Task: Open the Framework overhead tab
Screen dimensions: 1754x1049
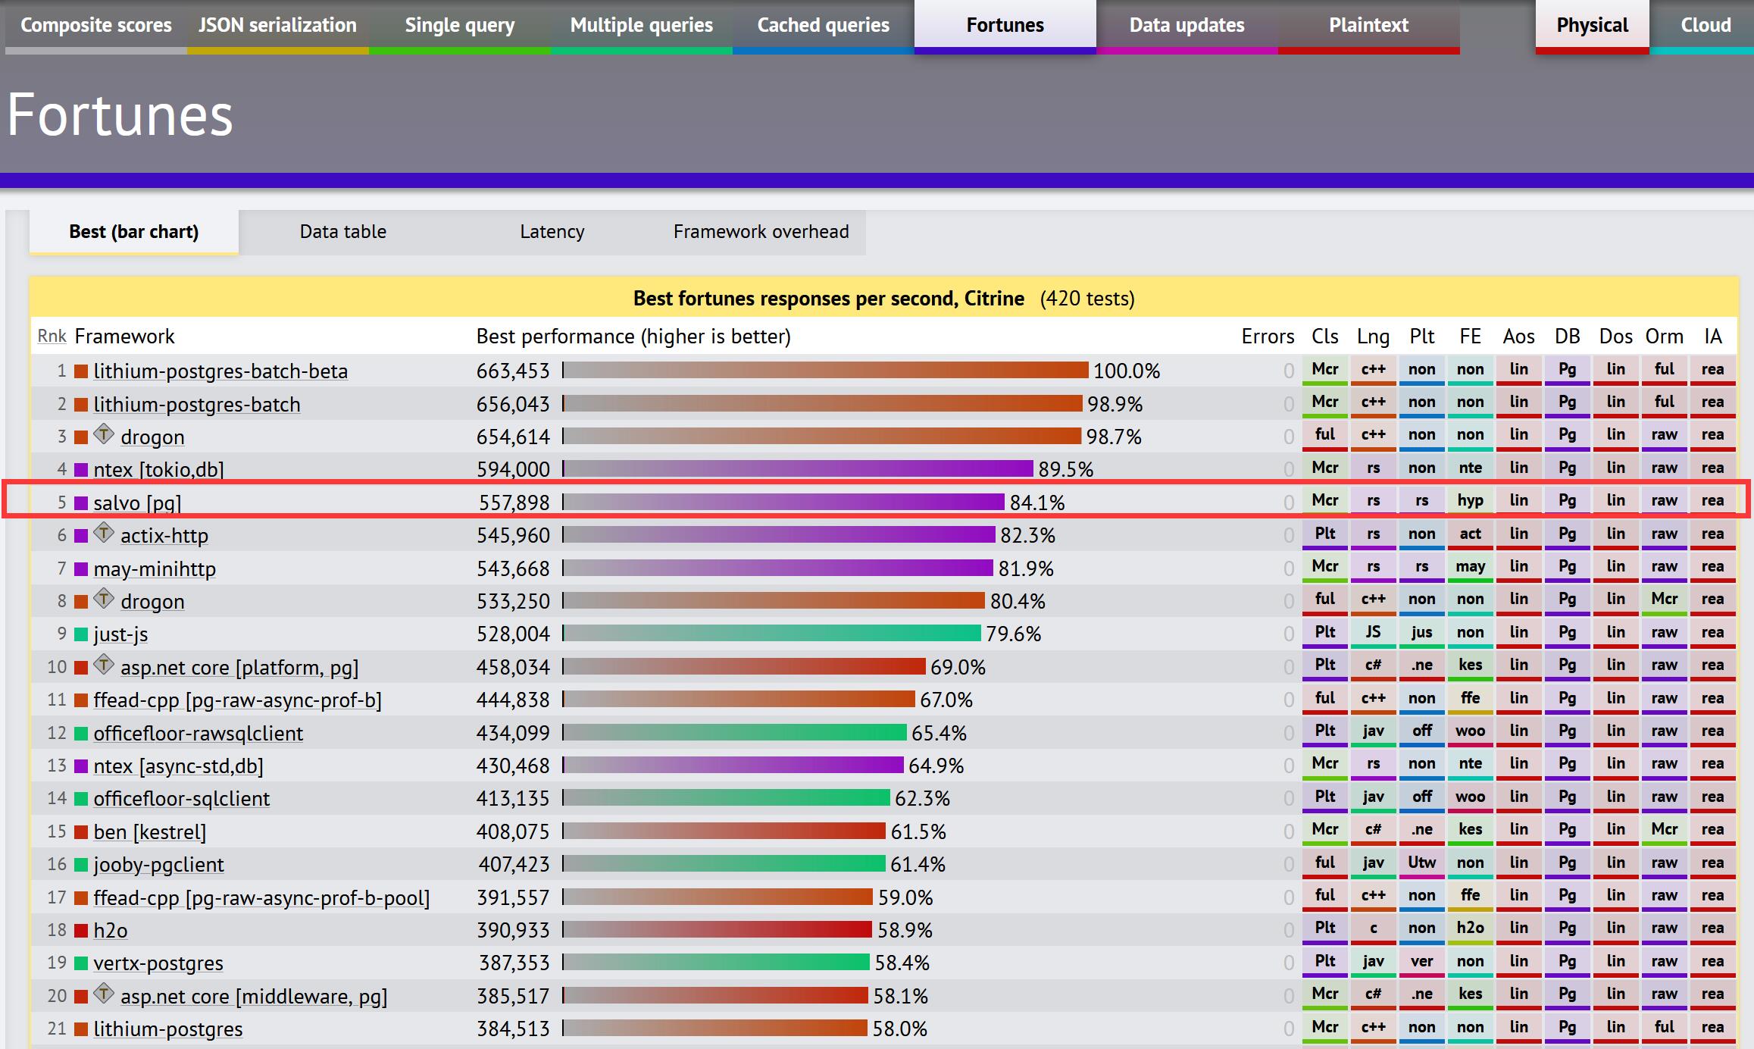Action: pyautogui.click(x=761, y=232)
